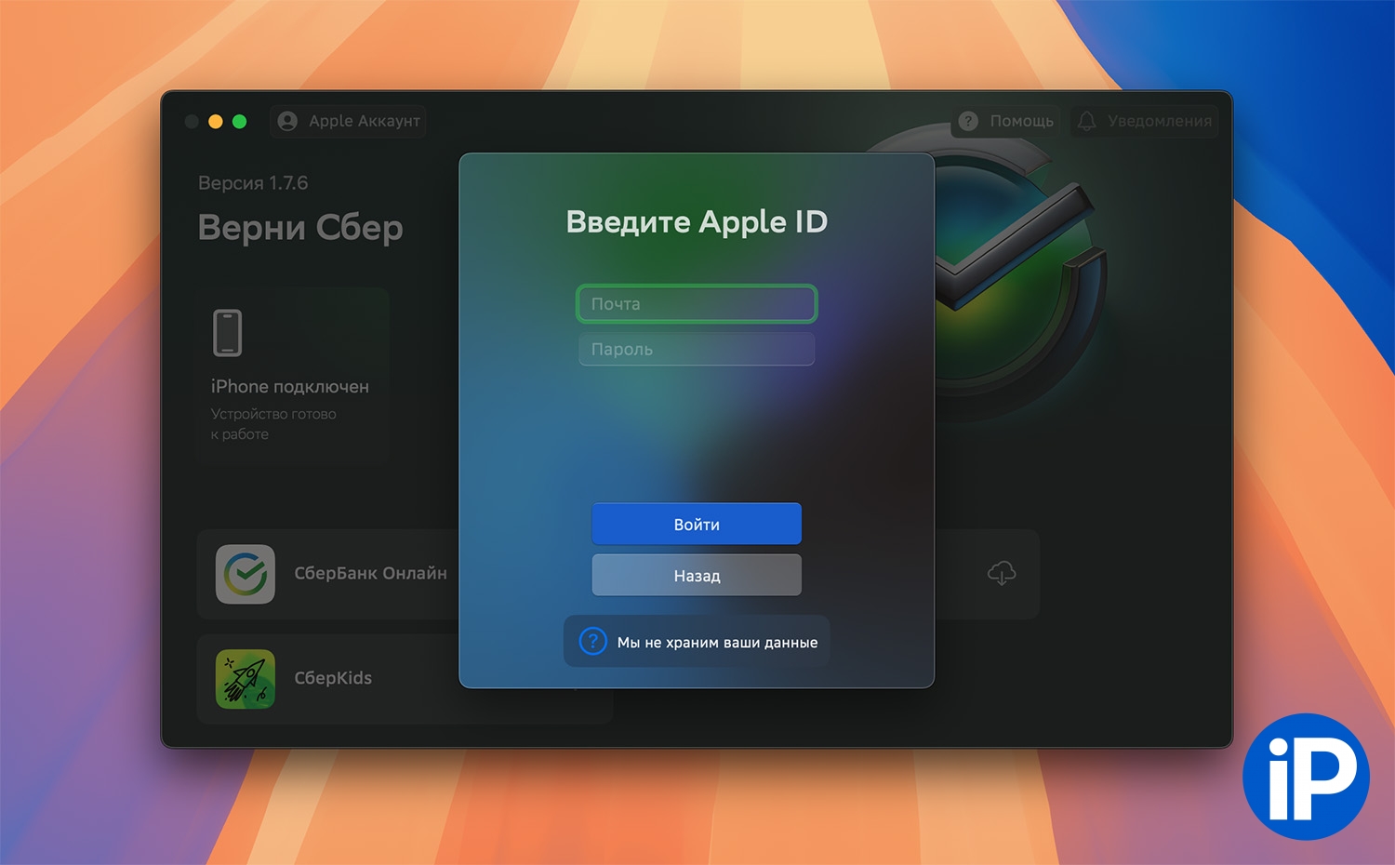Select the iPhone подключен status text

[x=290, y=386]
